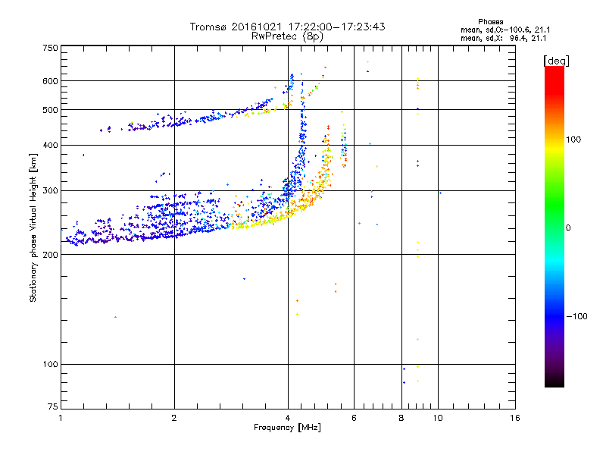Click x-axis tick label '16'

click(x=515, y=418)
